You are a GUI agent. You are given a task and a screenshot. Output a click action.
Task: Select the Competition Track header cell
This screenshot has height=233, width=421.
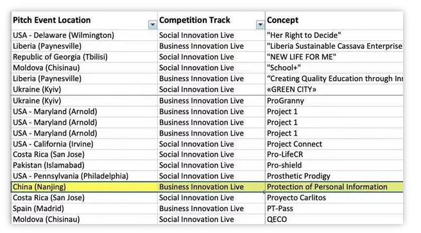tap(211, 21)
